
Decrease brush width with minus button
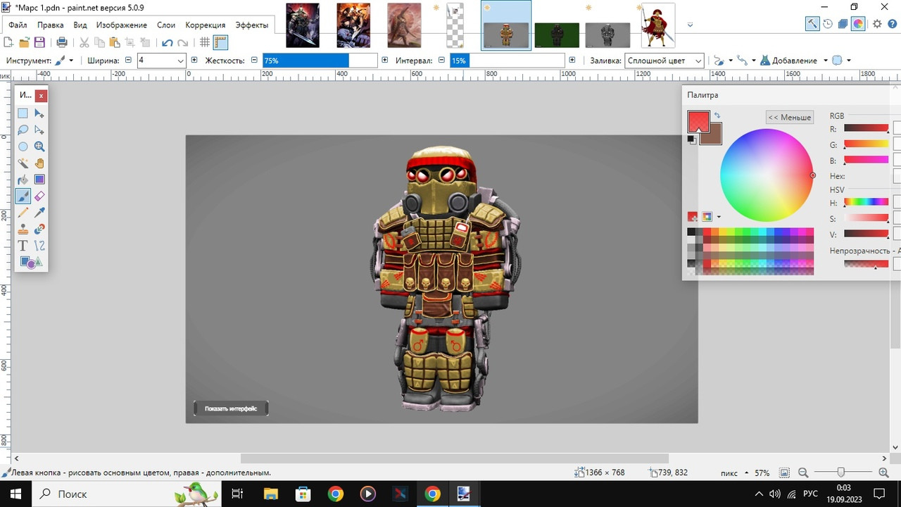click(128, 61)
